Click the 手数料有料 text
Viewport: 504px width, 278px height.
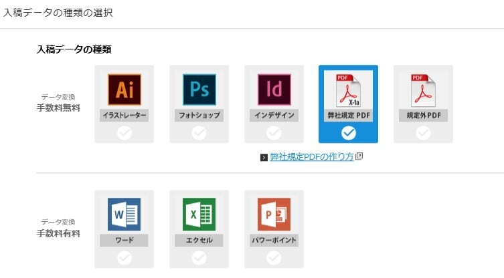coord(58,233)
